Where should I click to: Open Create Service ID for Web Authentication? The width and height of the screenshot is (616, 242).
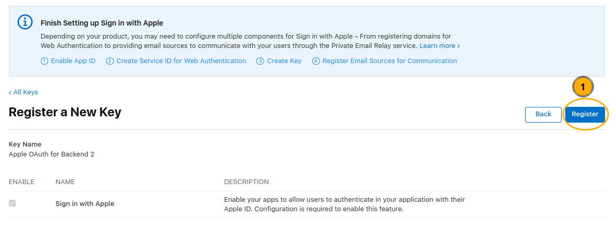click(181, 61)
